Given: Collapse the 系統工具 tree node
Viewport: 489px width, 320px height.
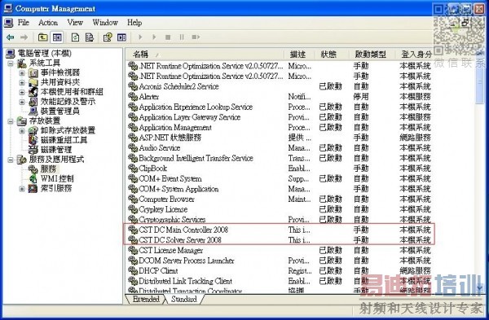Looking at the screenshot, I should point(11,64).
